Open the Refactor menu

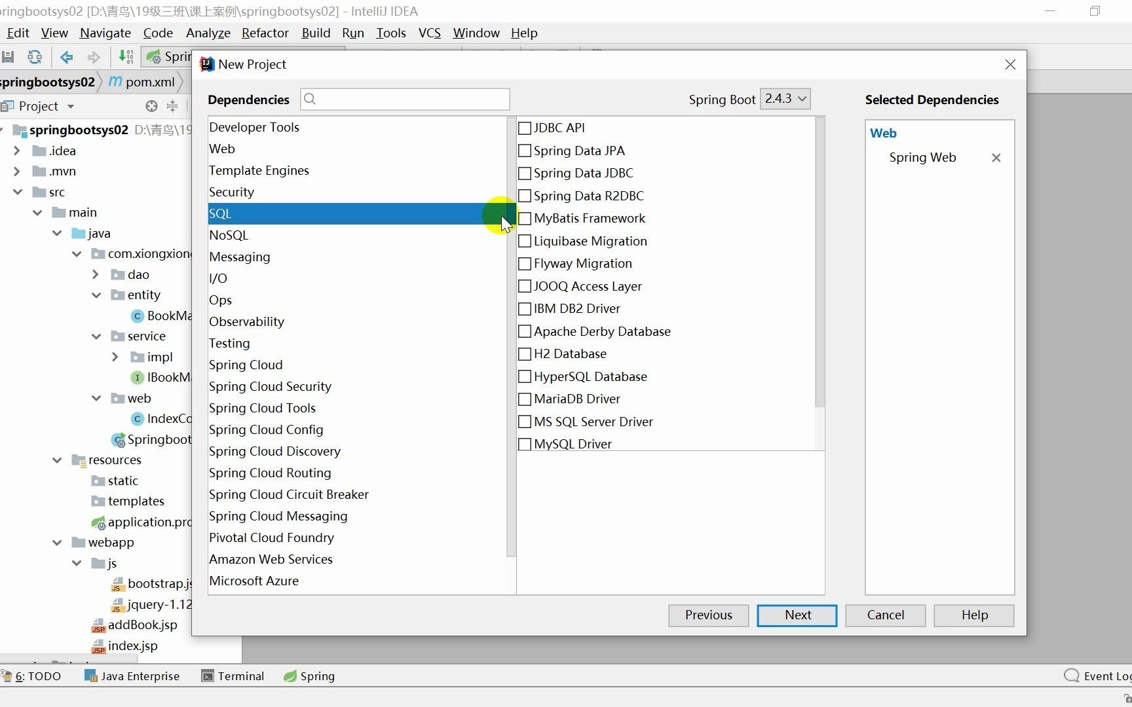tap(265, 33)
